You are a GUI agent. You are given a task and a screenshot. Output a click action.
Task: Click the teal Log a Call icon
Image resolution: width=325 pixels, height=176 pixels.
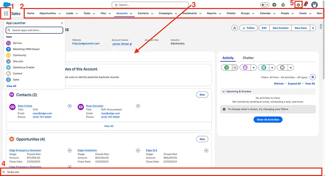[x=264, y=68]
